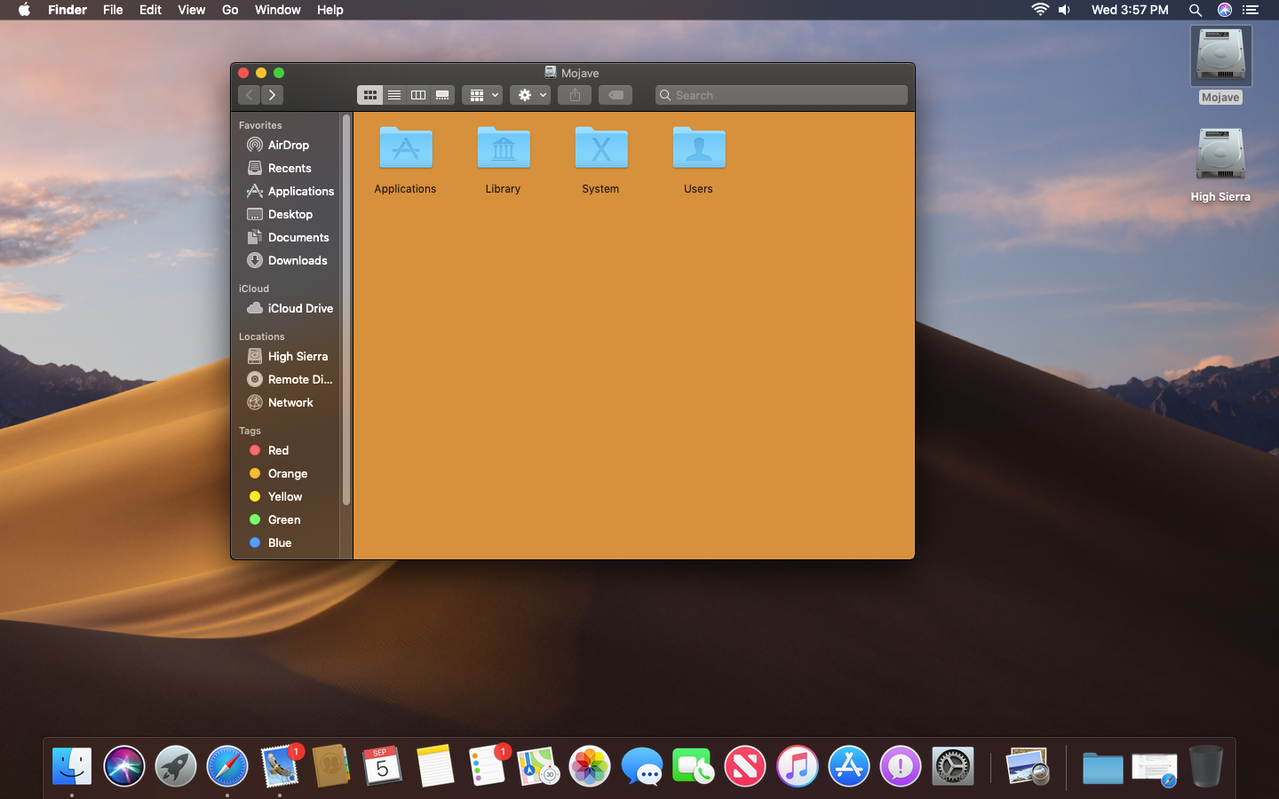The image size is (1279, 799).
Task: Open Messages from the Dock
Action: tap(641, 766)
